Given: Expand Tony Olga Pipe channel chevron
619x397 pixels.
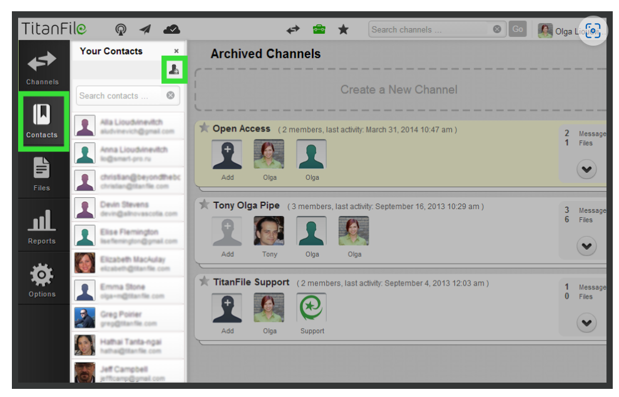Looking at the screenshot, I should click(586, 245).
